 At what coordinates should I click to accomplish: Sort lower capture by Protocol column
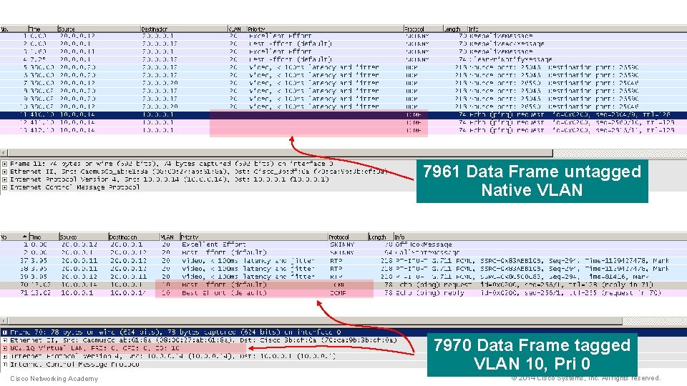coord(348,237)
